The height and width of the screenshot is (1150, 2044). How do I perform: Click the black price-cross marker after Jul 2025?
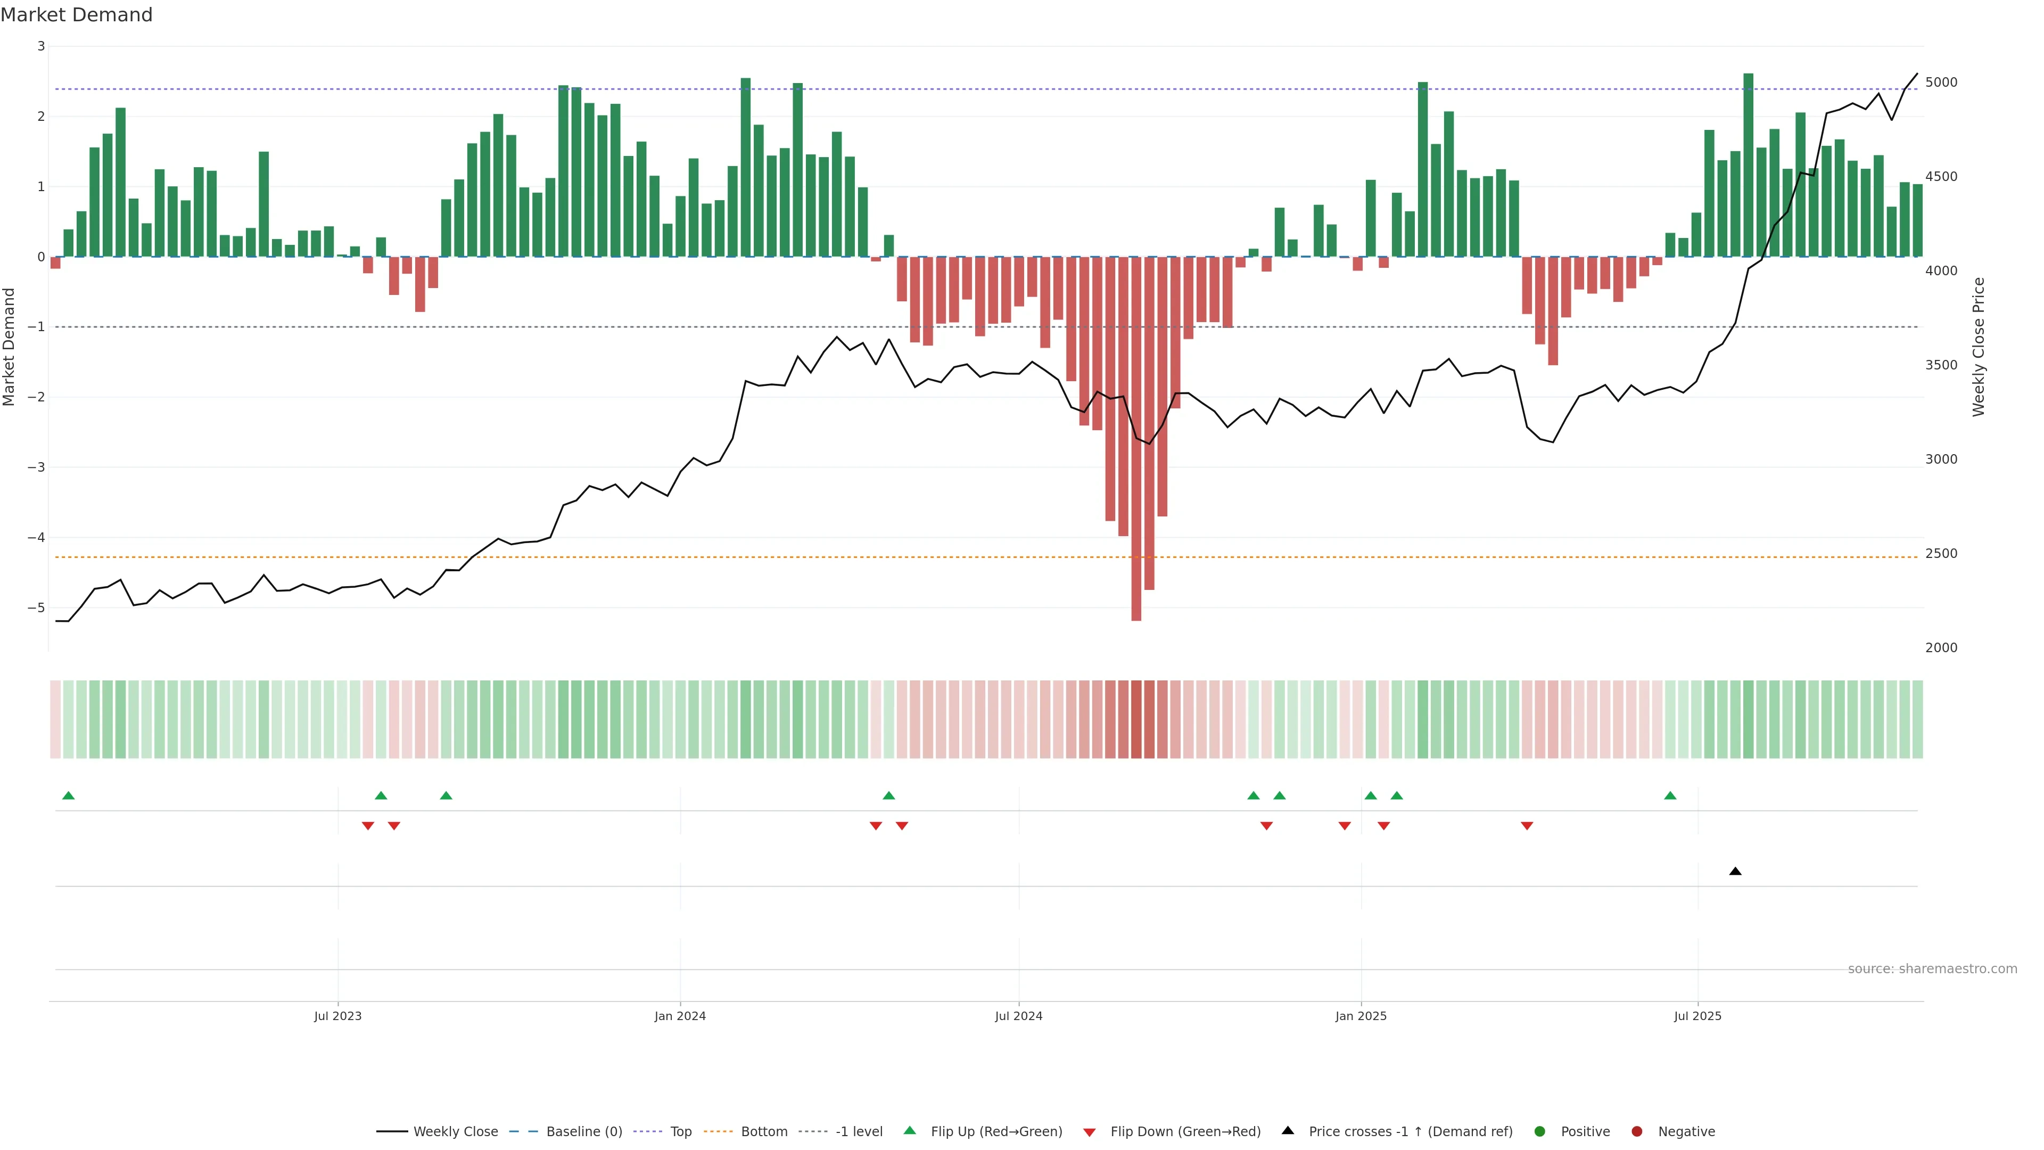click(1735, 872)
